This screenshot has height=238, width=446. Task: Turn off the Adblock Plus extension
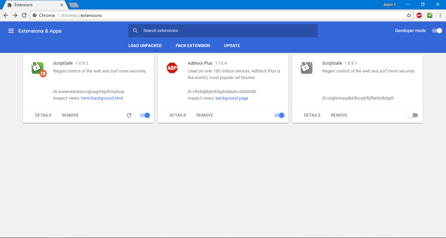(279, 115)
